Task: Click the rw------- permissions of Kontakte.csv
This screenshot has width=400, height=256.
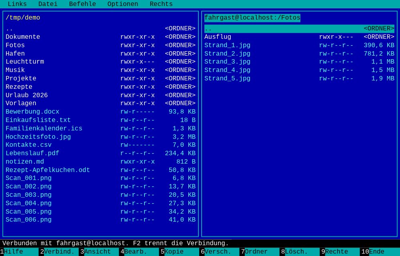Action: coord(138,145)
